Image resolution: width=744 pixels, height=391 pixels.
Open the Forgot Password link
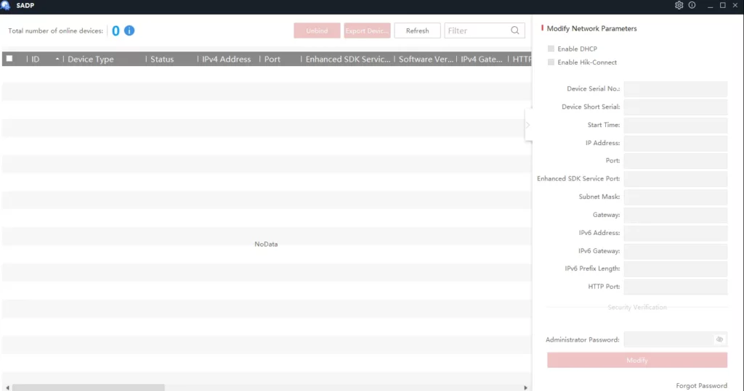[x=701, y=385]
